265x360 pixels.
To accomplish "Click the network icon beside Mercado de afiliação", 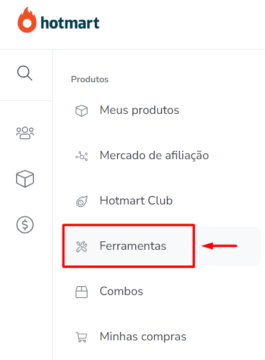I will (x=82, y=156).
